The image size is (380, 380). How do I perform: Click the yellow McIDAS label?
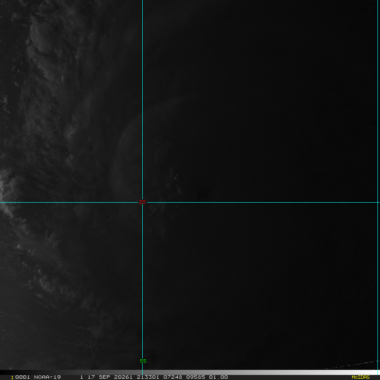coord(360,377)
